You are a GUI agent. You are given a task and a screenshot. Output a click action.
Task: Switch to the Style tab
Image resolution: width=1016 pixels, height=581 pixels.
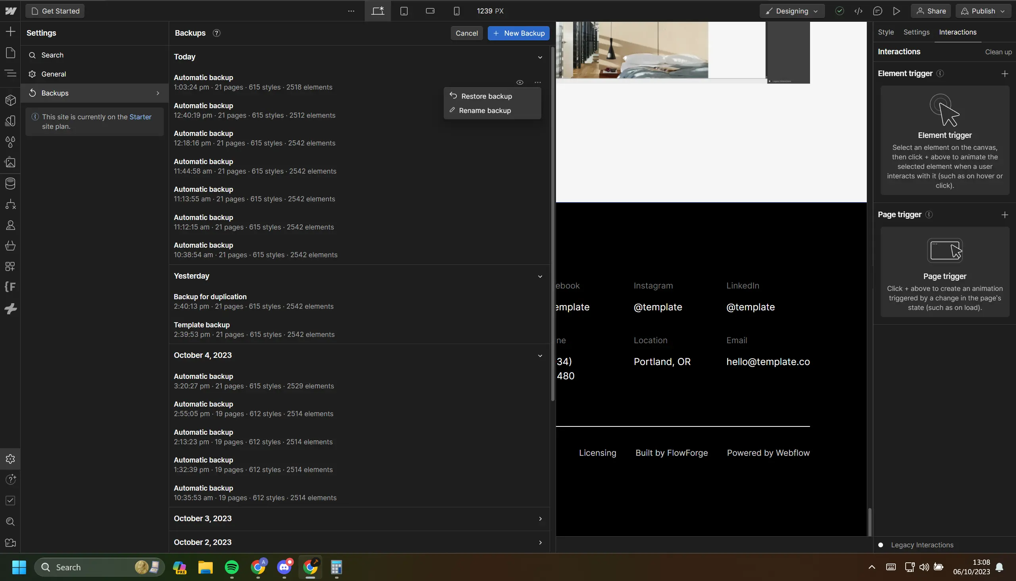point(886,32)
